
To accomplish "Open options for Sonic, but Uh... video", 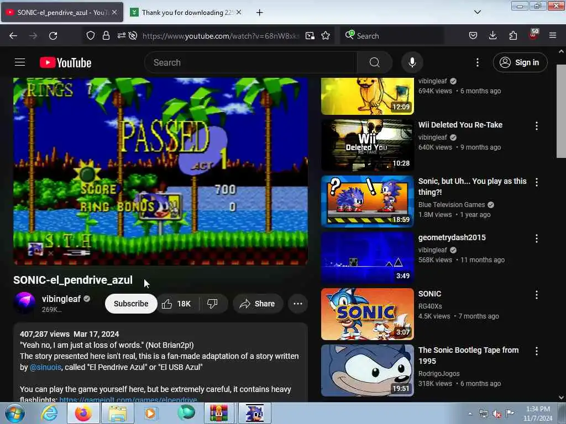I will coord(536,182).
